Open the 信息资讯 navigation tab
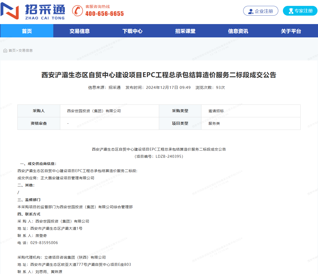The width and height of the screenshot is (318, 274). click(x=238, y=31)
